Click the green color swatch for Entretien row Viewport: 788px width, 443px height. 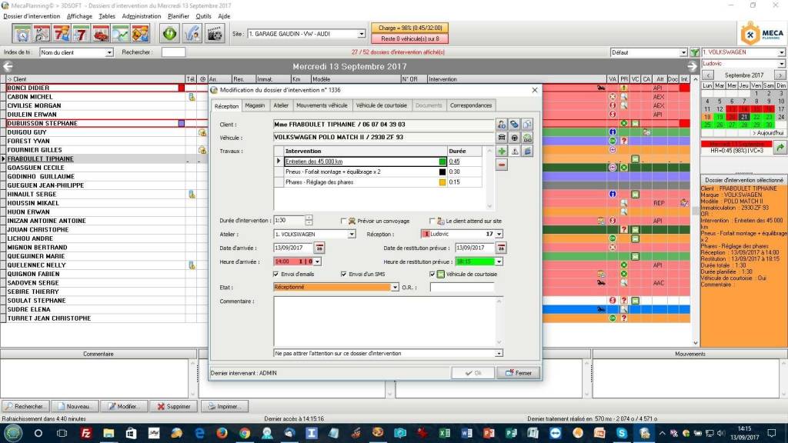[x=442, y=162]
